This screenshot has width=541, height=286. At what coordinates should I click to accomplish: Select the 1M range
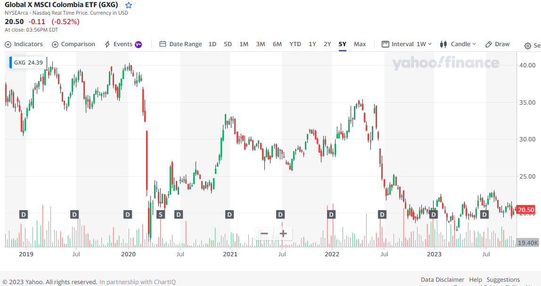pos(244,44)
